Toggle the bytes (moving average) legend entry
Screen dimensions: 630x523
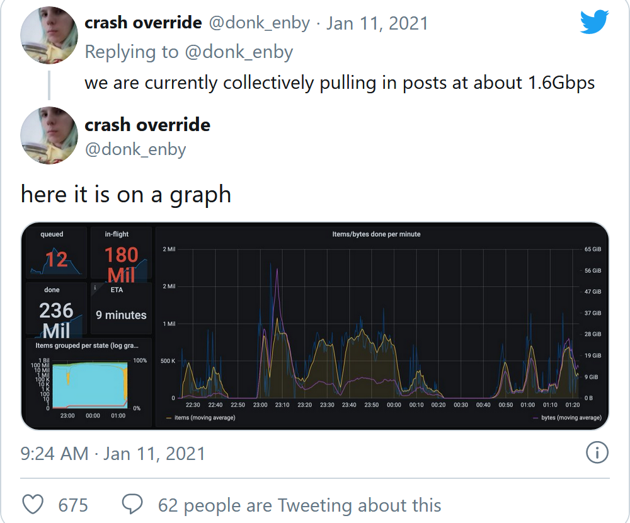(x=567, y=418)
